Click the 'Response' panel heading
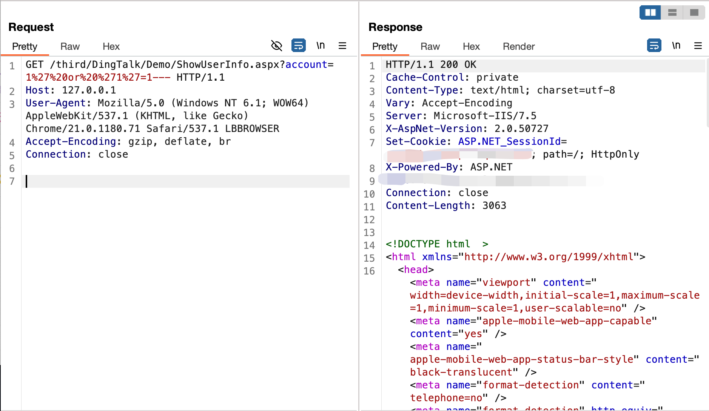The width and height of the screenshot is (709, 411). click(x=395, y=27)
